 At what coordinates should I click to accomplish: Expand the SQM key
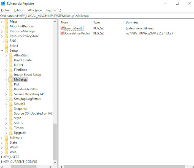click(6, 118)
